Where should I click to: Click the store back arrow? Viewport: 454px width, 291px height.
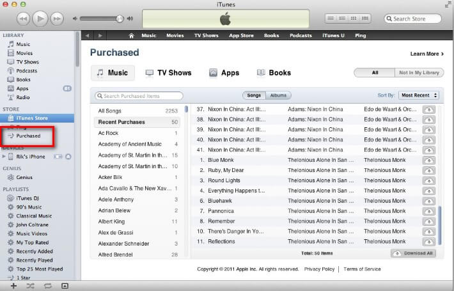tap(88, 36)
